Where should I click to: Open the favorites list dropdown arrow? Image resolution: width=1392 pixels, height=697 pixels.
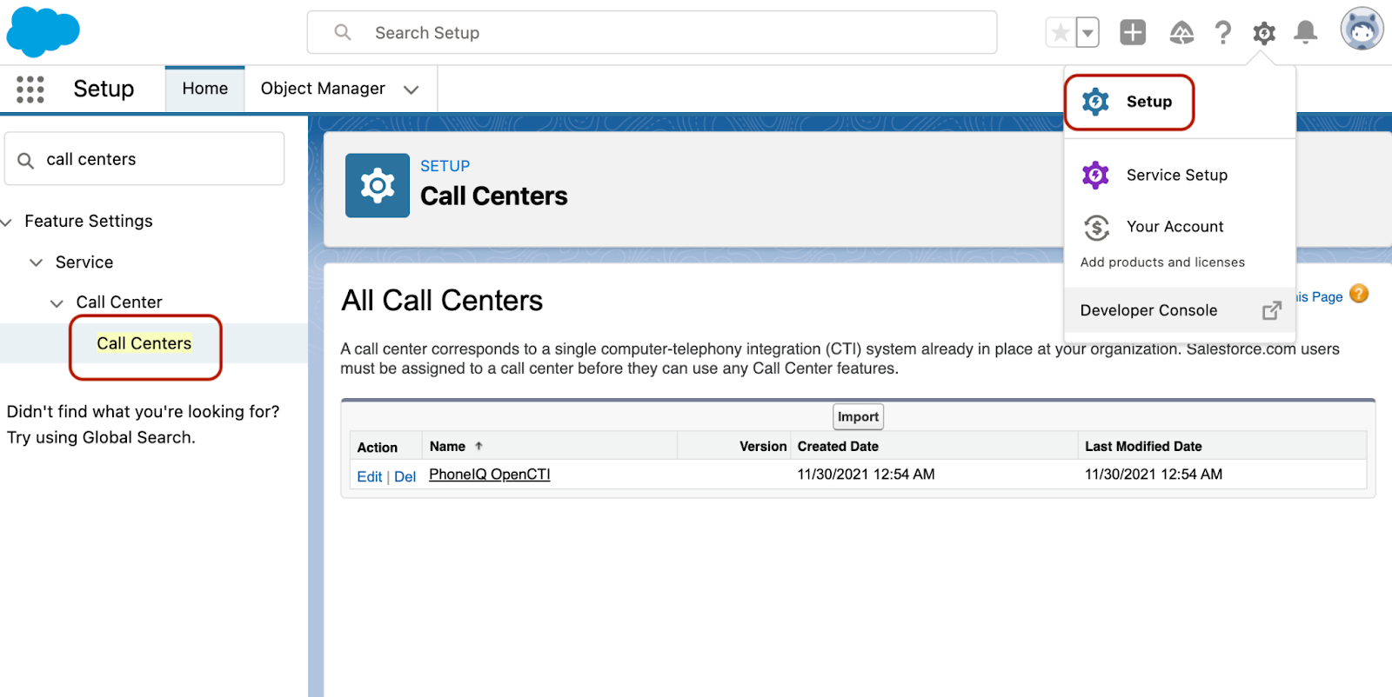1087,33
